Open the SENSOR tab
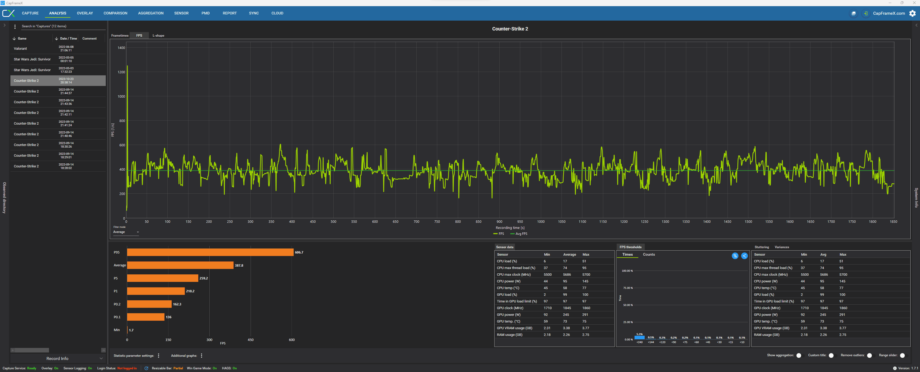This screenshot has width=920, height=372. 182,13
